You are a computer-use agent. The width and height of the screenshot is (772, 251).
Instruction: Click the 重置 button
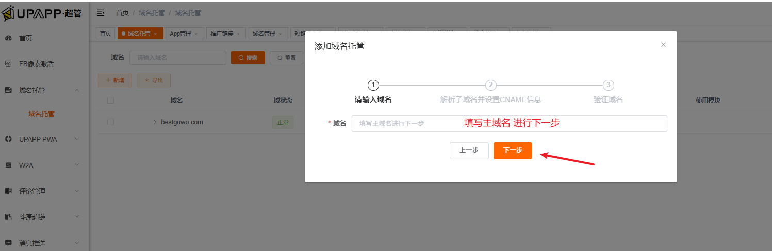pos(287,58)
